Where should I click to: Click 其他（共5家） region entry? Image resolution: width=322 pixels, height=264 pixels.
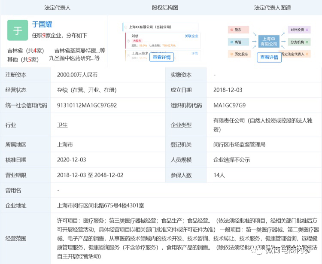pyautogui.click(x=23, y=60)
